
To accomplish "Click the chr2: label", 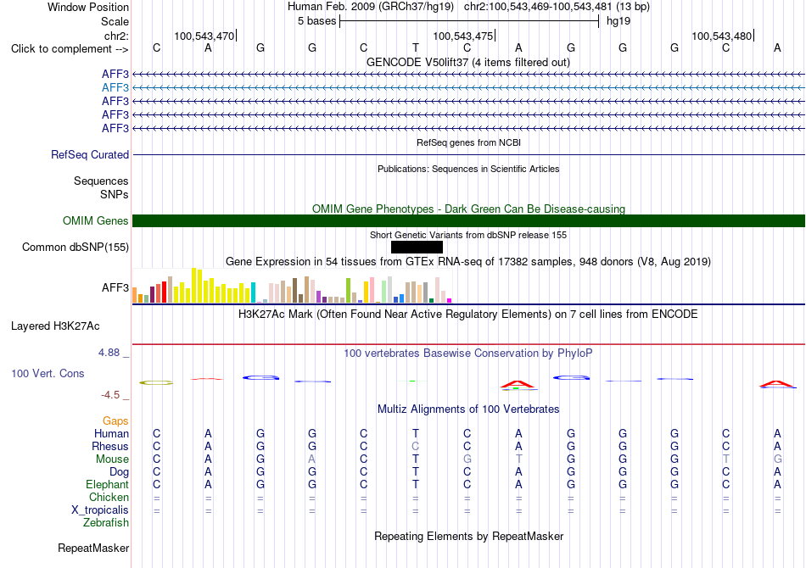I will (x=117, y=36).
